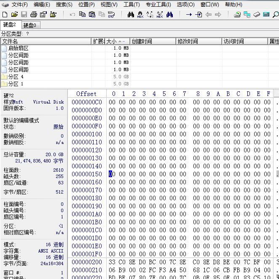
Task: Click the 20.0 GB total capacity value
Action: pos(54,154)
